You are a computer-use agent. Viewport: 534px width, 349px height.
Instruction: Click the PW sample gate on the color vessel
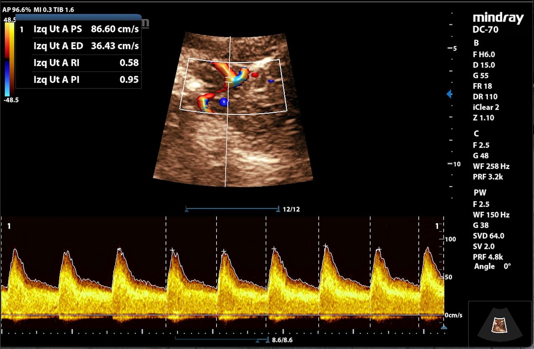tap(228, 80)
